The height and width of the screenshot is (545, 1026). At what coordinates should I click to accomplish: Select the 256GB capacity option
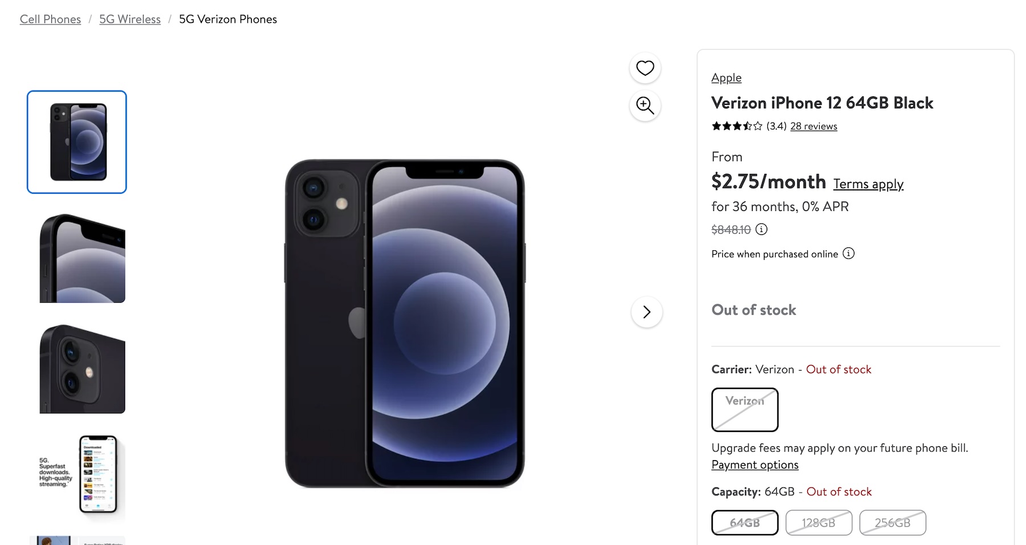893,522
